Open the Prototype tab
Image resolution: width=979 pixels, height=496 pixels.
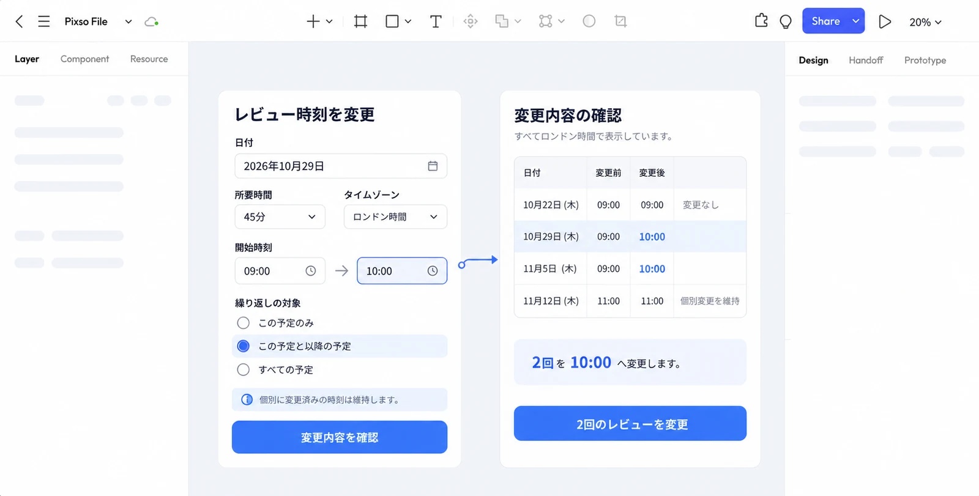click(925, 60)
